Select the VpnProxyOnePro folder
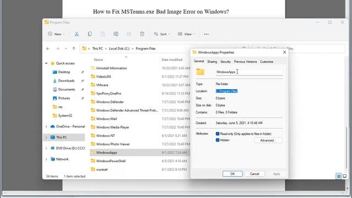 140,94
